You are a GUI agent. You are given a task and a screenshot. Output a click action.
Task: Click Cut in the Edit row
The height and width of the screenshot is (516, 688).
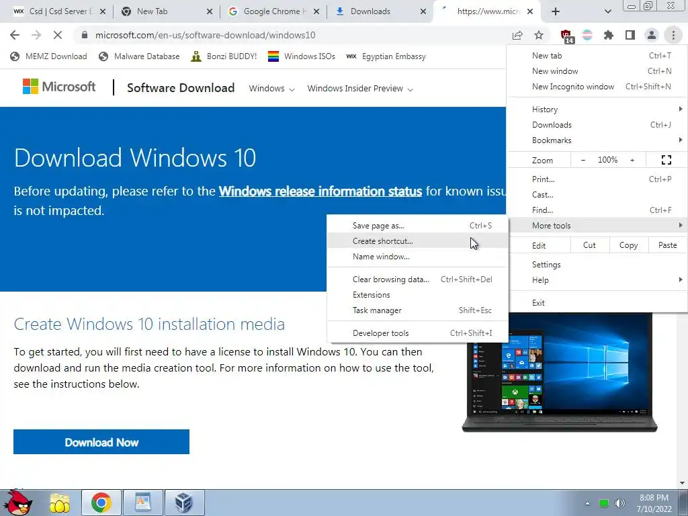click(x=589, y=245)
